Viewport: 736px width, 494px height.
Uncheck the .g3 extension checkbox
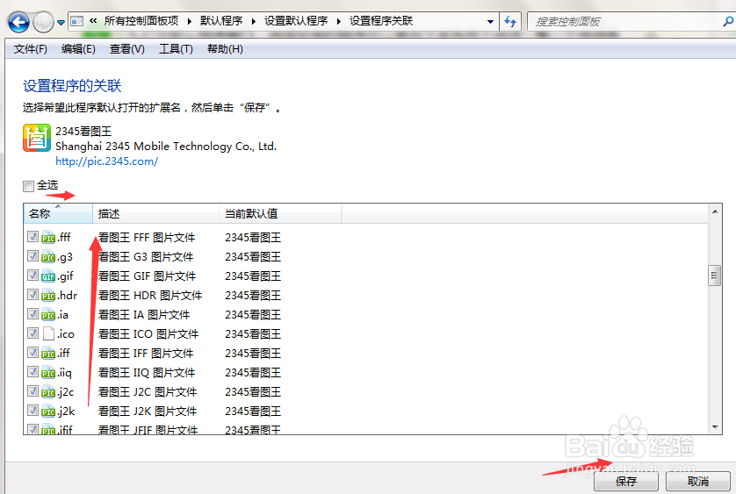32,255
